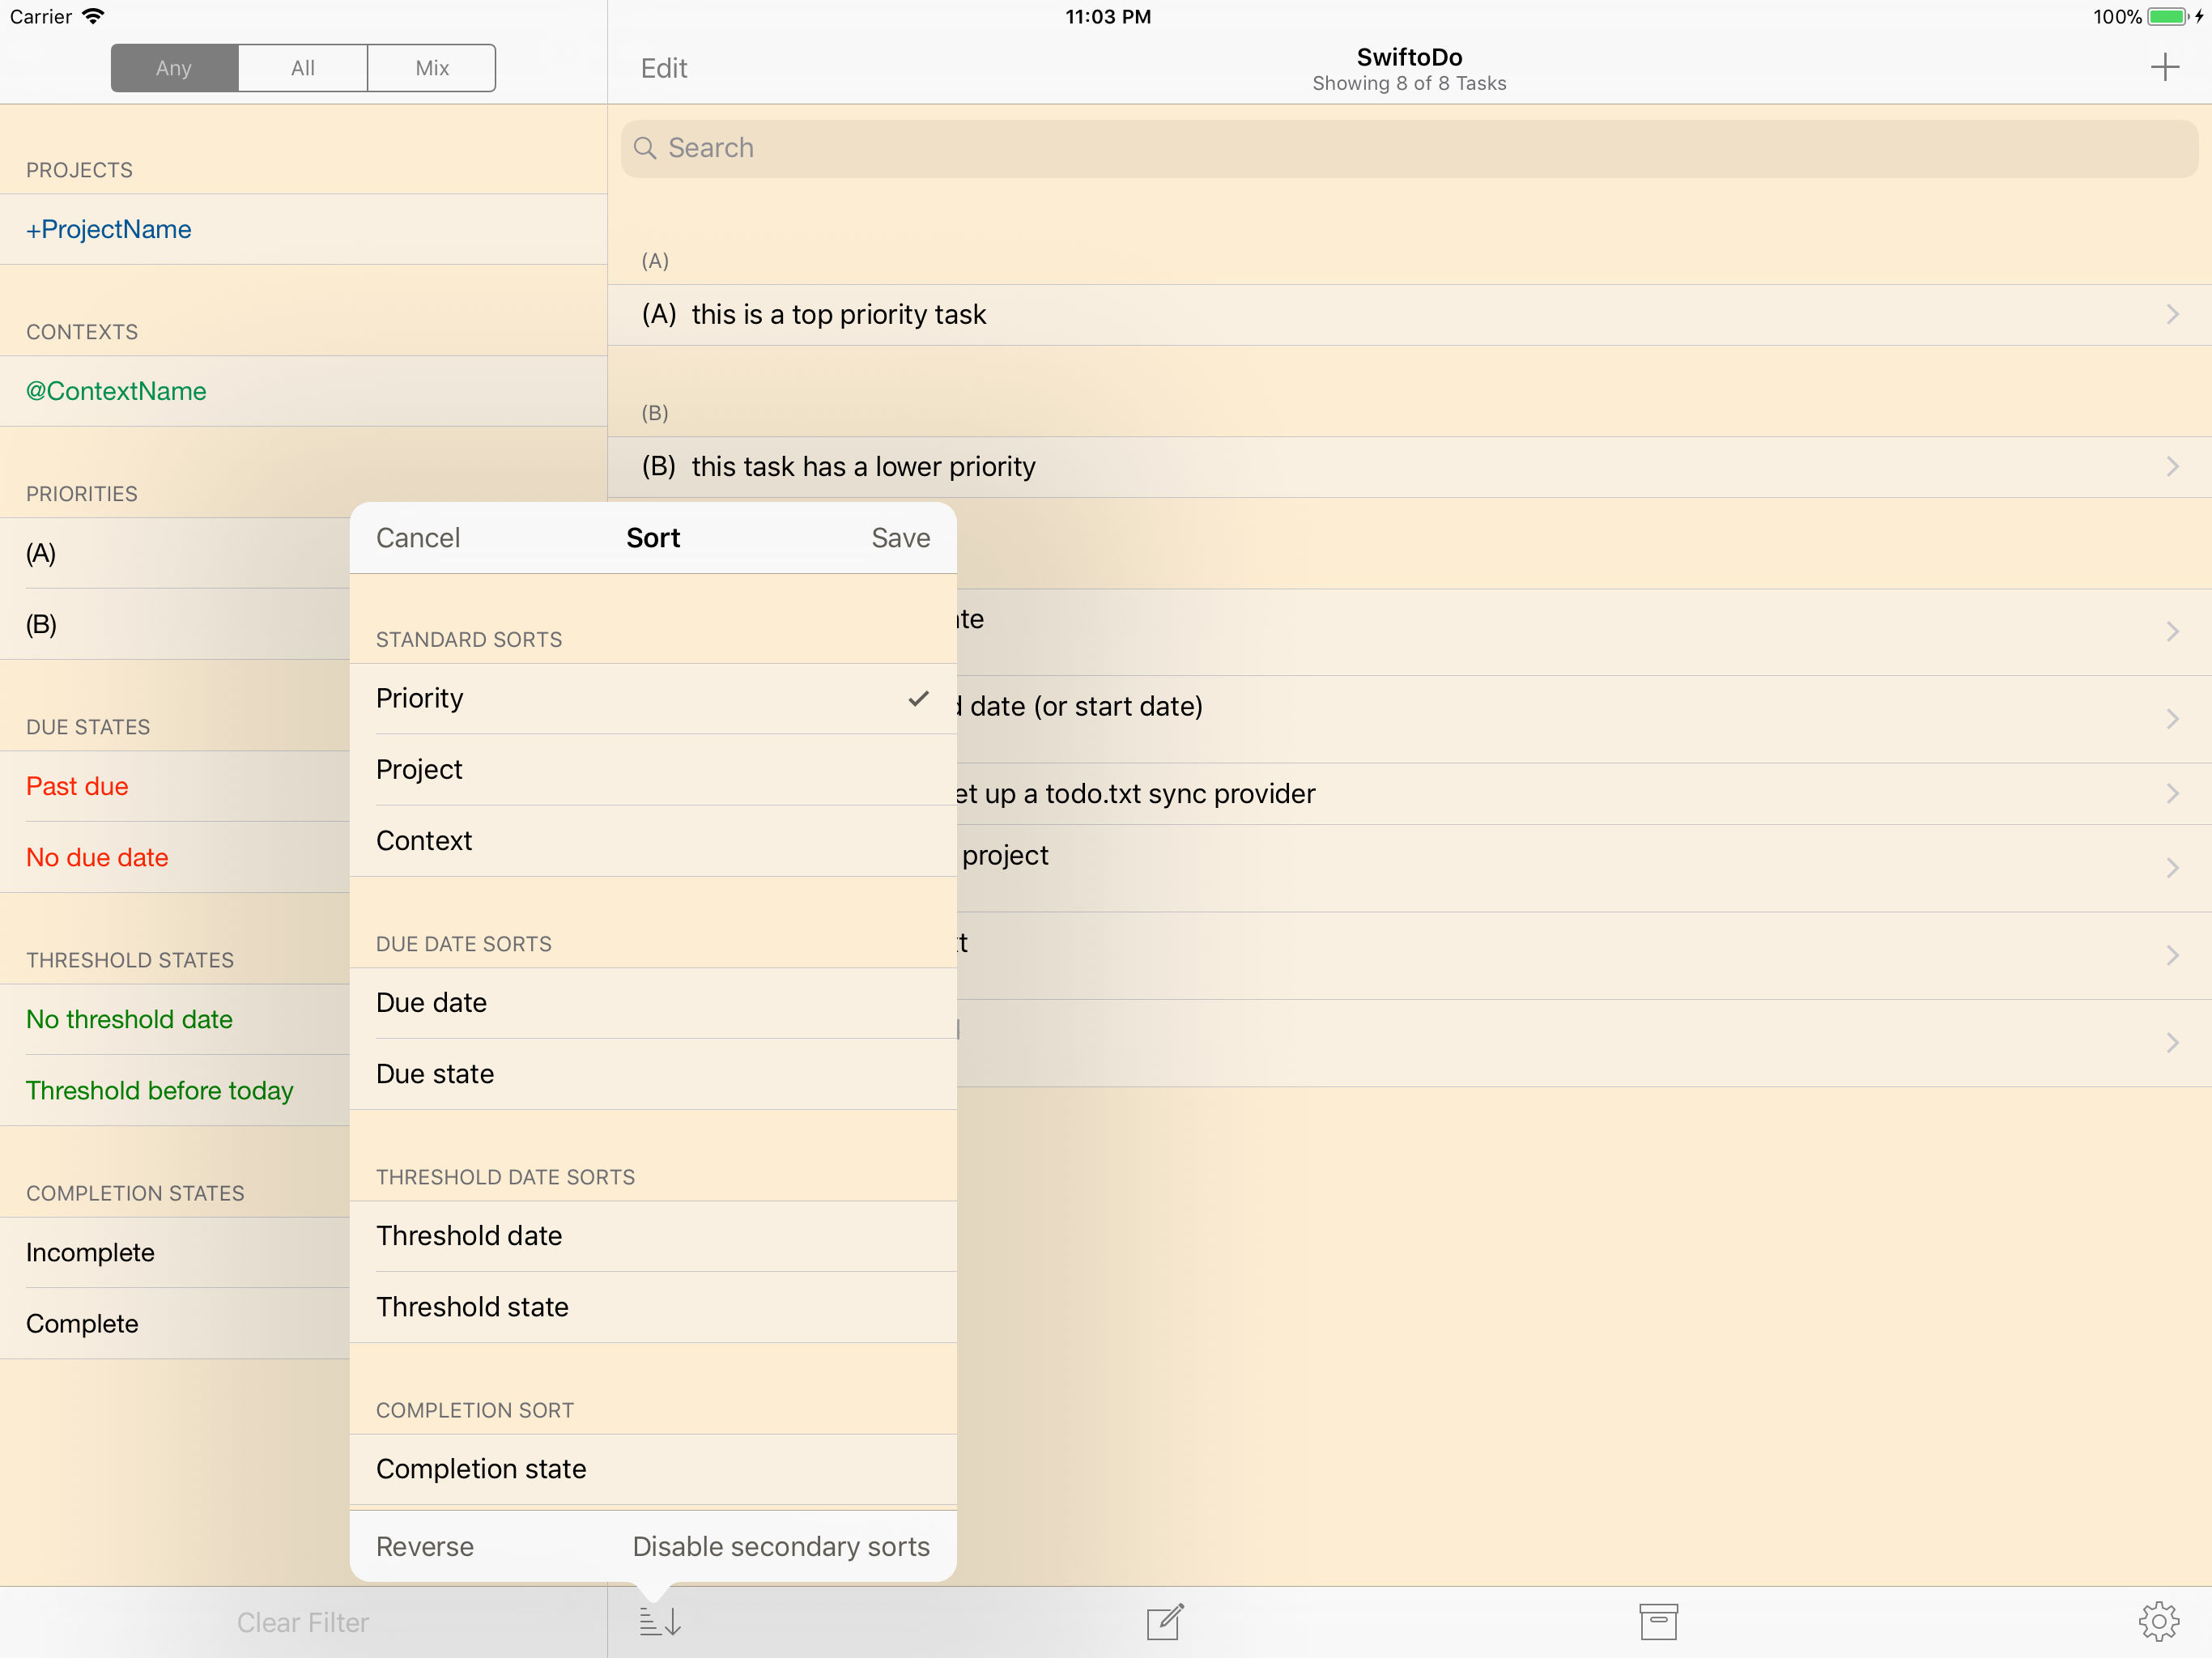Select the Mix filter mode
This screenshot has width=2212, height=1658.
point(431,68)
